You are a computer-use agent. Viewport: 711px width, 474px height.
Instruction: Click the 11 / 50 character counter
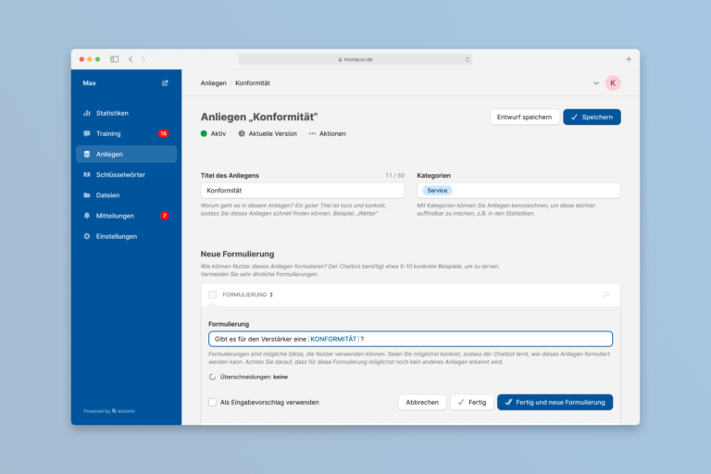pos(394,176)
